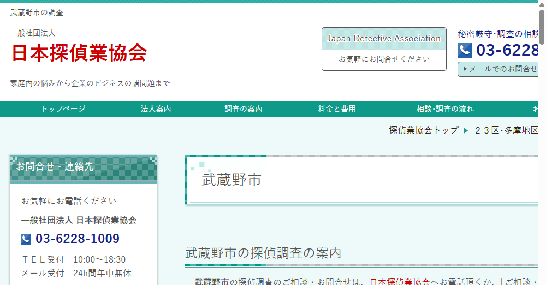Click the 武蔵野市の探偵調査の案内 section heading

click(x=263, y=253)
